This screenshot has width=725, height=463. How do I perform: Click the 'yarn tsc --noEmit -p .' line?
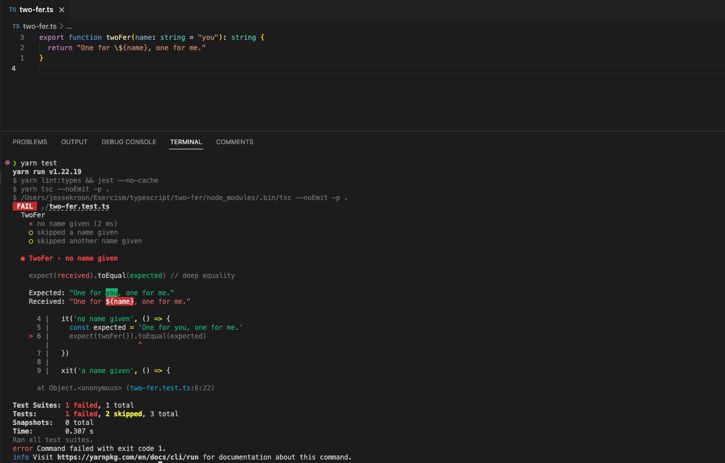click(61, 189)
